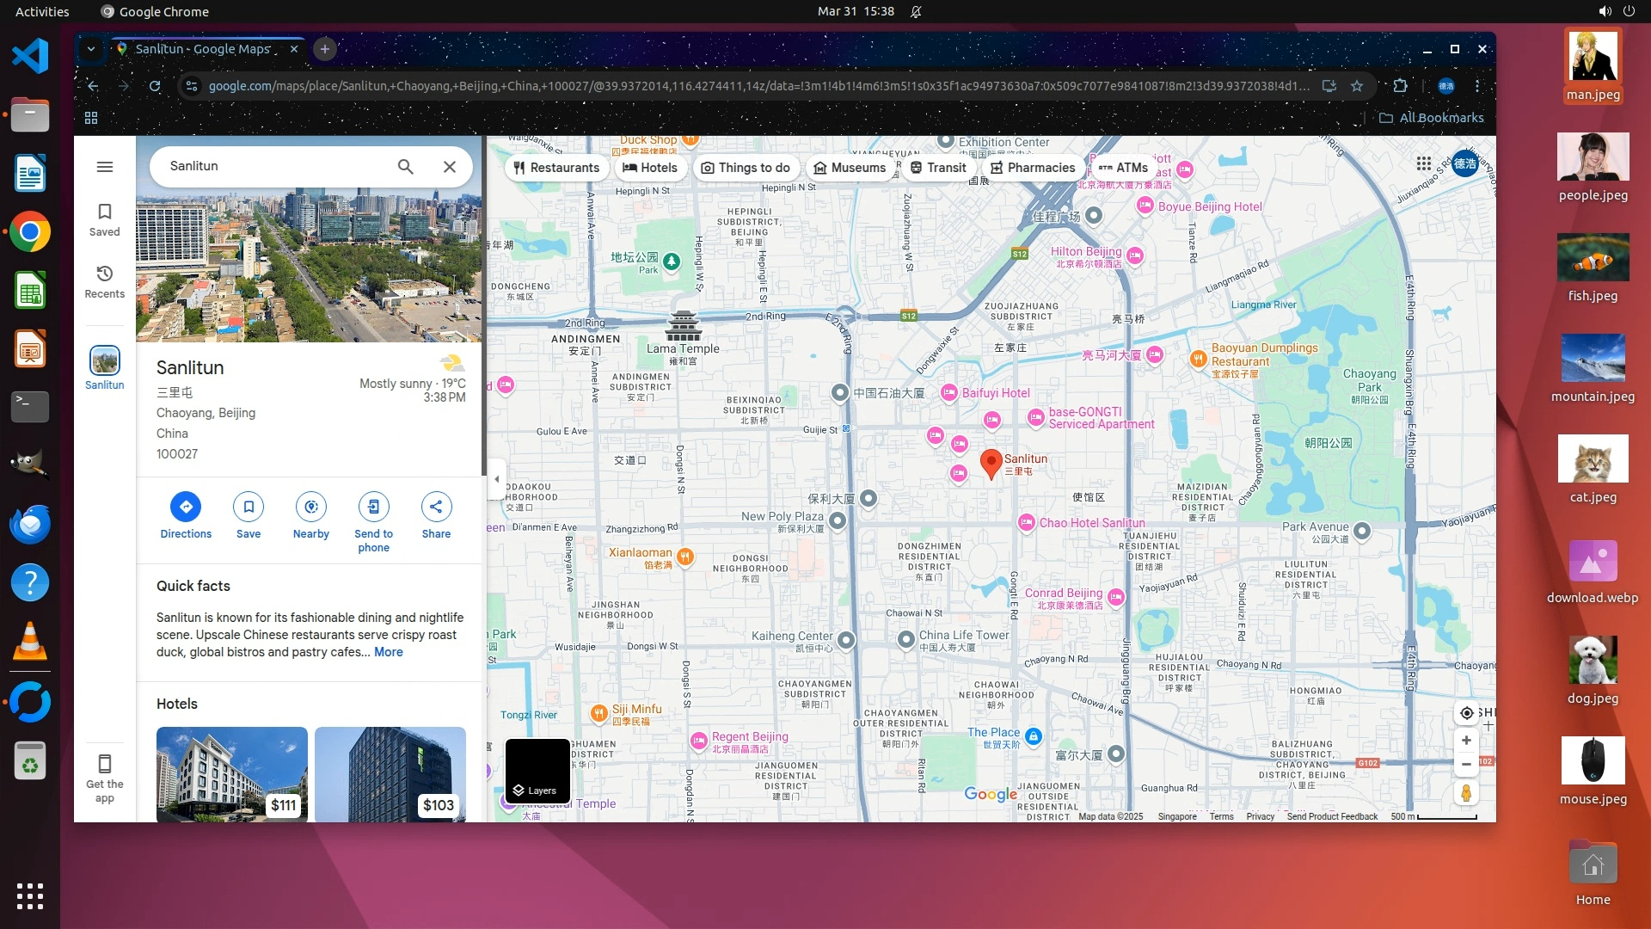Click the Share icon

pos(436,507)
